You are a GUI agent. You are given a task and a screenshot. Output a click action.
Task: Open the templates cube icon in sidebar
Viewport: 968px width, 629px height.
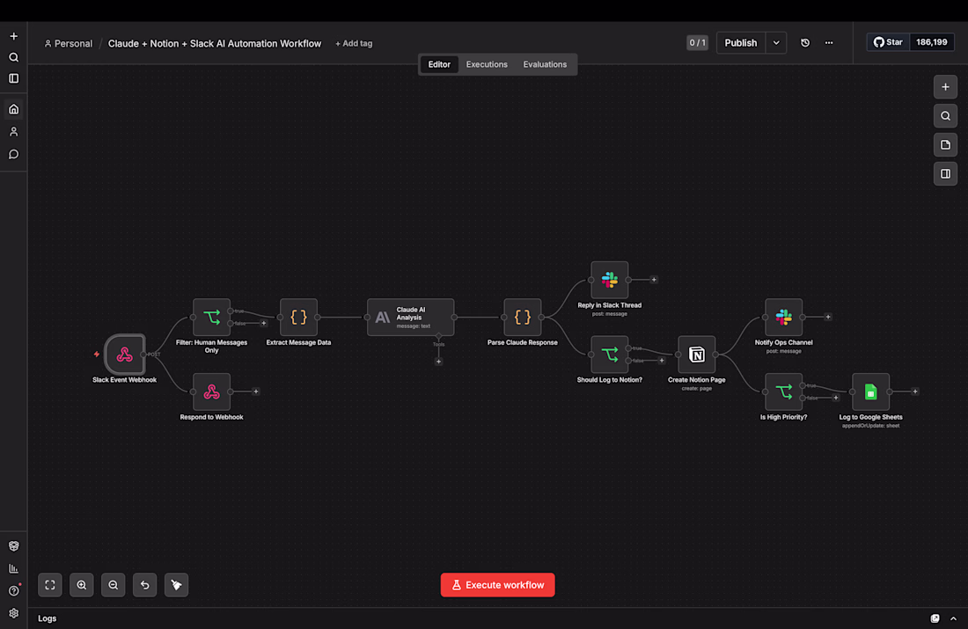13,545
